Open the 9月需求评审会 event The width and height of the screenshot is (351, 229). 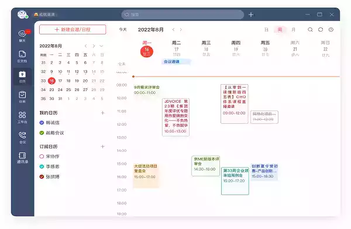(x=147, y=90)
